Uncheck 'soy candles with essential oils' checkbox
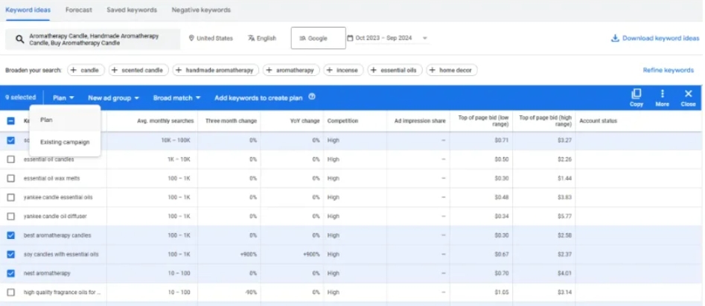The image size is (705, 306). coord(10,255)
